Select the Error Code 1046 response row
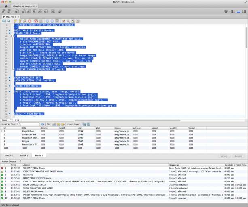Image resolution: width=248 pixels, height=207 pixels. tap(124, 168)
